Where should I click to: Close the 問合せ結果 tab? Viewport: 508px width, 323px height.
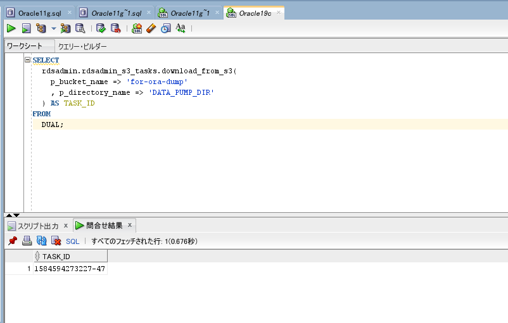point(130,225)
